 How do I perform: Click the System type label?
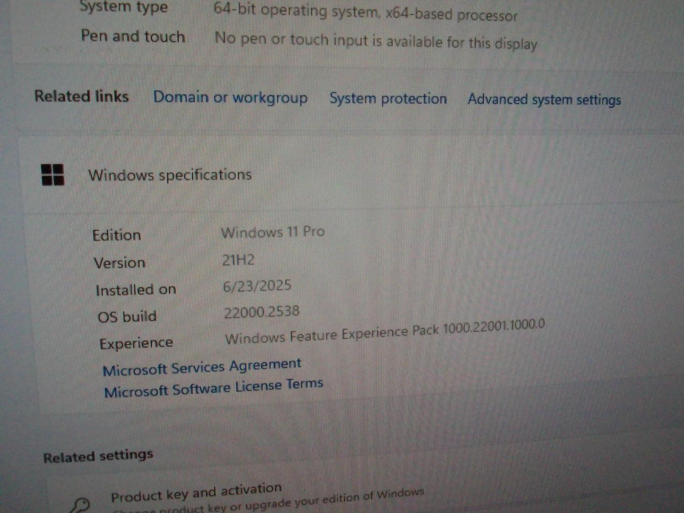coord(124,7)
